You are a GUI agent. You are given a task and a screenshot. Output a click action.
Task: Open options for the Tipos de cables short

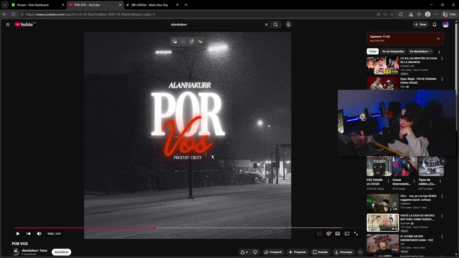440,181
